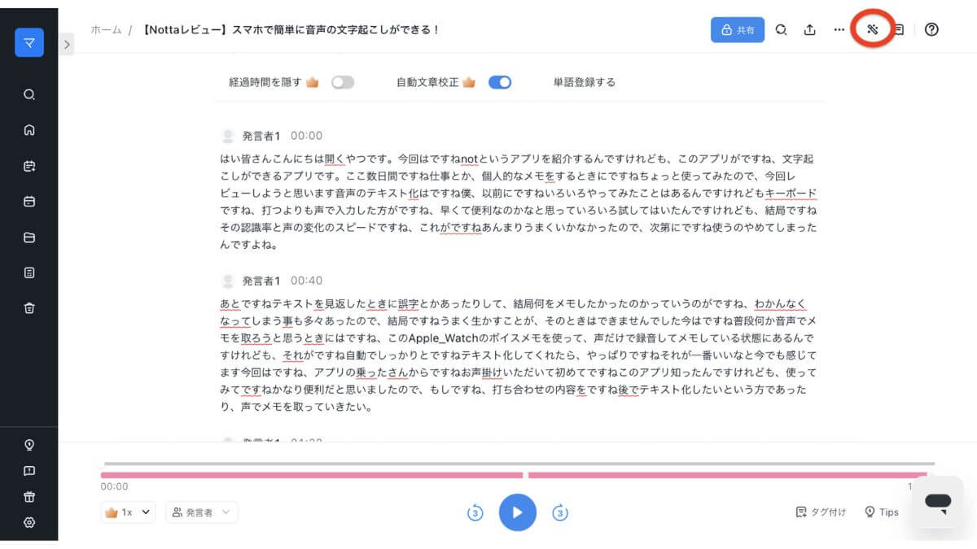
Task: Toggle 経過時間を隠す switch
Action: click(x=343, y=82)
